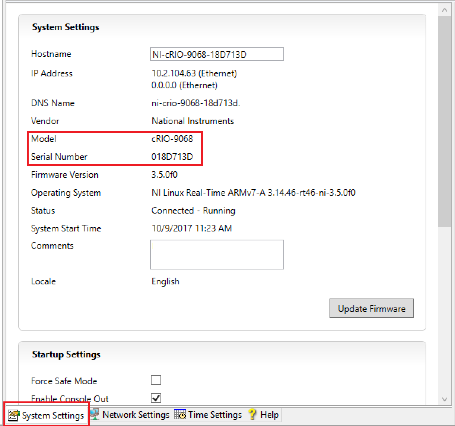Click the DNS name ni-crio-9068-18d713d
455x426 pixels.
click(x=195, y=103)
